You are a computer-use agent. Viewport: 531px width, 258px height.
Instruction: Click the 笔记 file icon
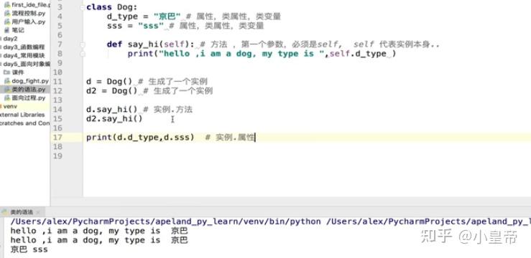coord(6,30)
